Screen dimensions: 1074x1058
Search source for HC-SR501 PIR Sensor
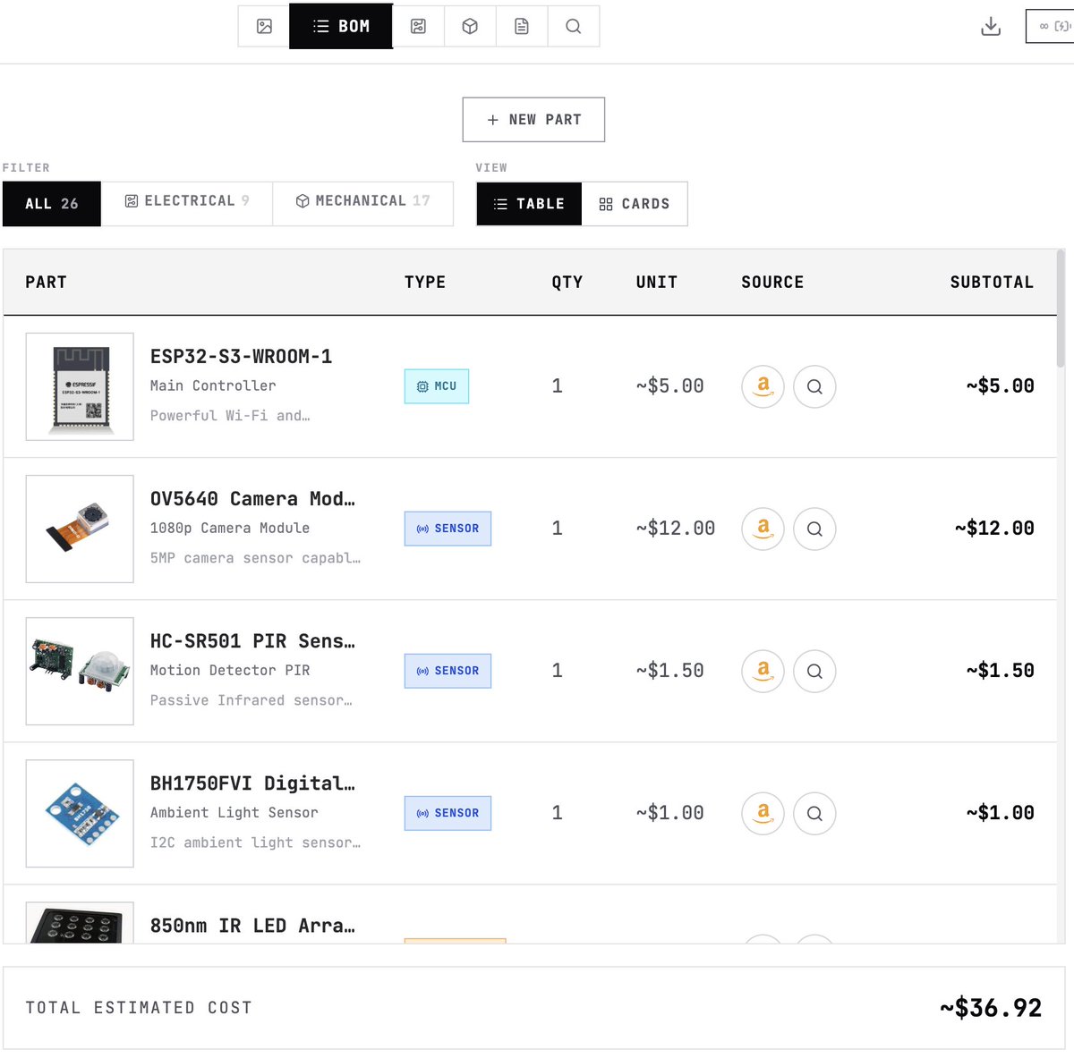(814, 671)
